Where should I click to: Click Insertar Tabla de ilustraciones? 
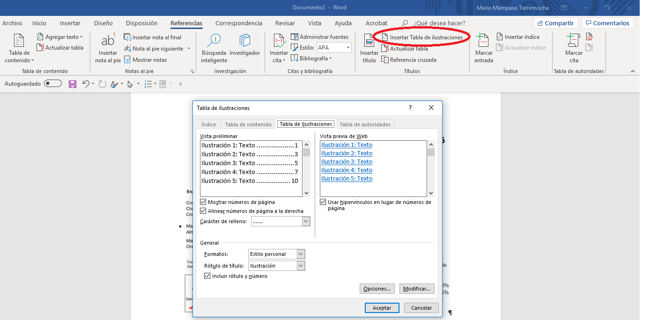click(422, 37)
